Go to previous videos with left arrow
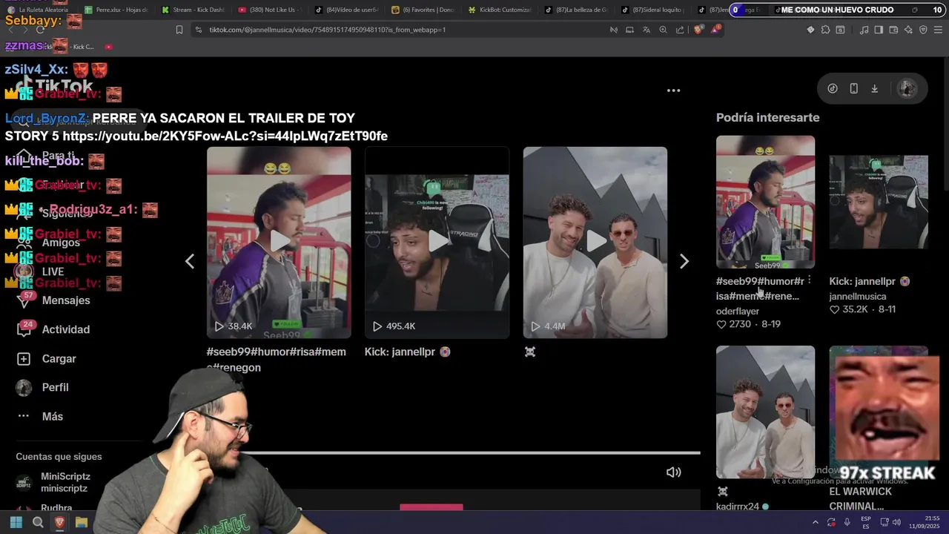This screenshot has width=949, height=534. click(190, 261)
